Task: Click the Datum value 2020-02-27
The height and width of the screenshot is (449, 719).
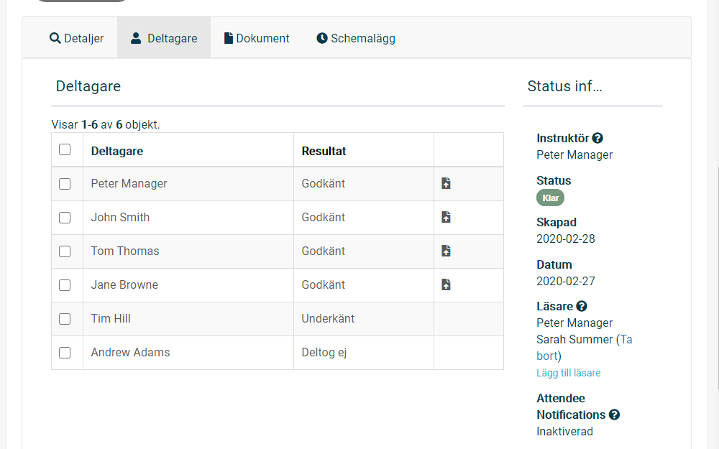Action: tap(566, 281)
